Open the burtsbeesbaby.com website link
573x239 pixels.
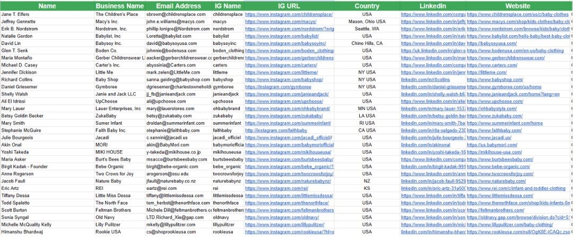click(500, 160)
